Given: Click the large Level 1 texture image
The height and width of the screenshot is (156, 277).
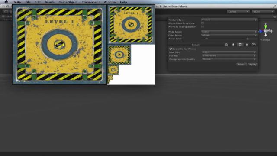Looking at the screenshot, I should pyautogui.click(x=59, y=44).
